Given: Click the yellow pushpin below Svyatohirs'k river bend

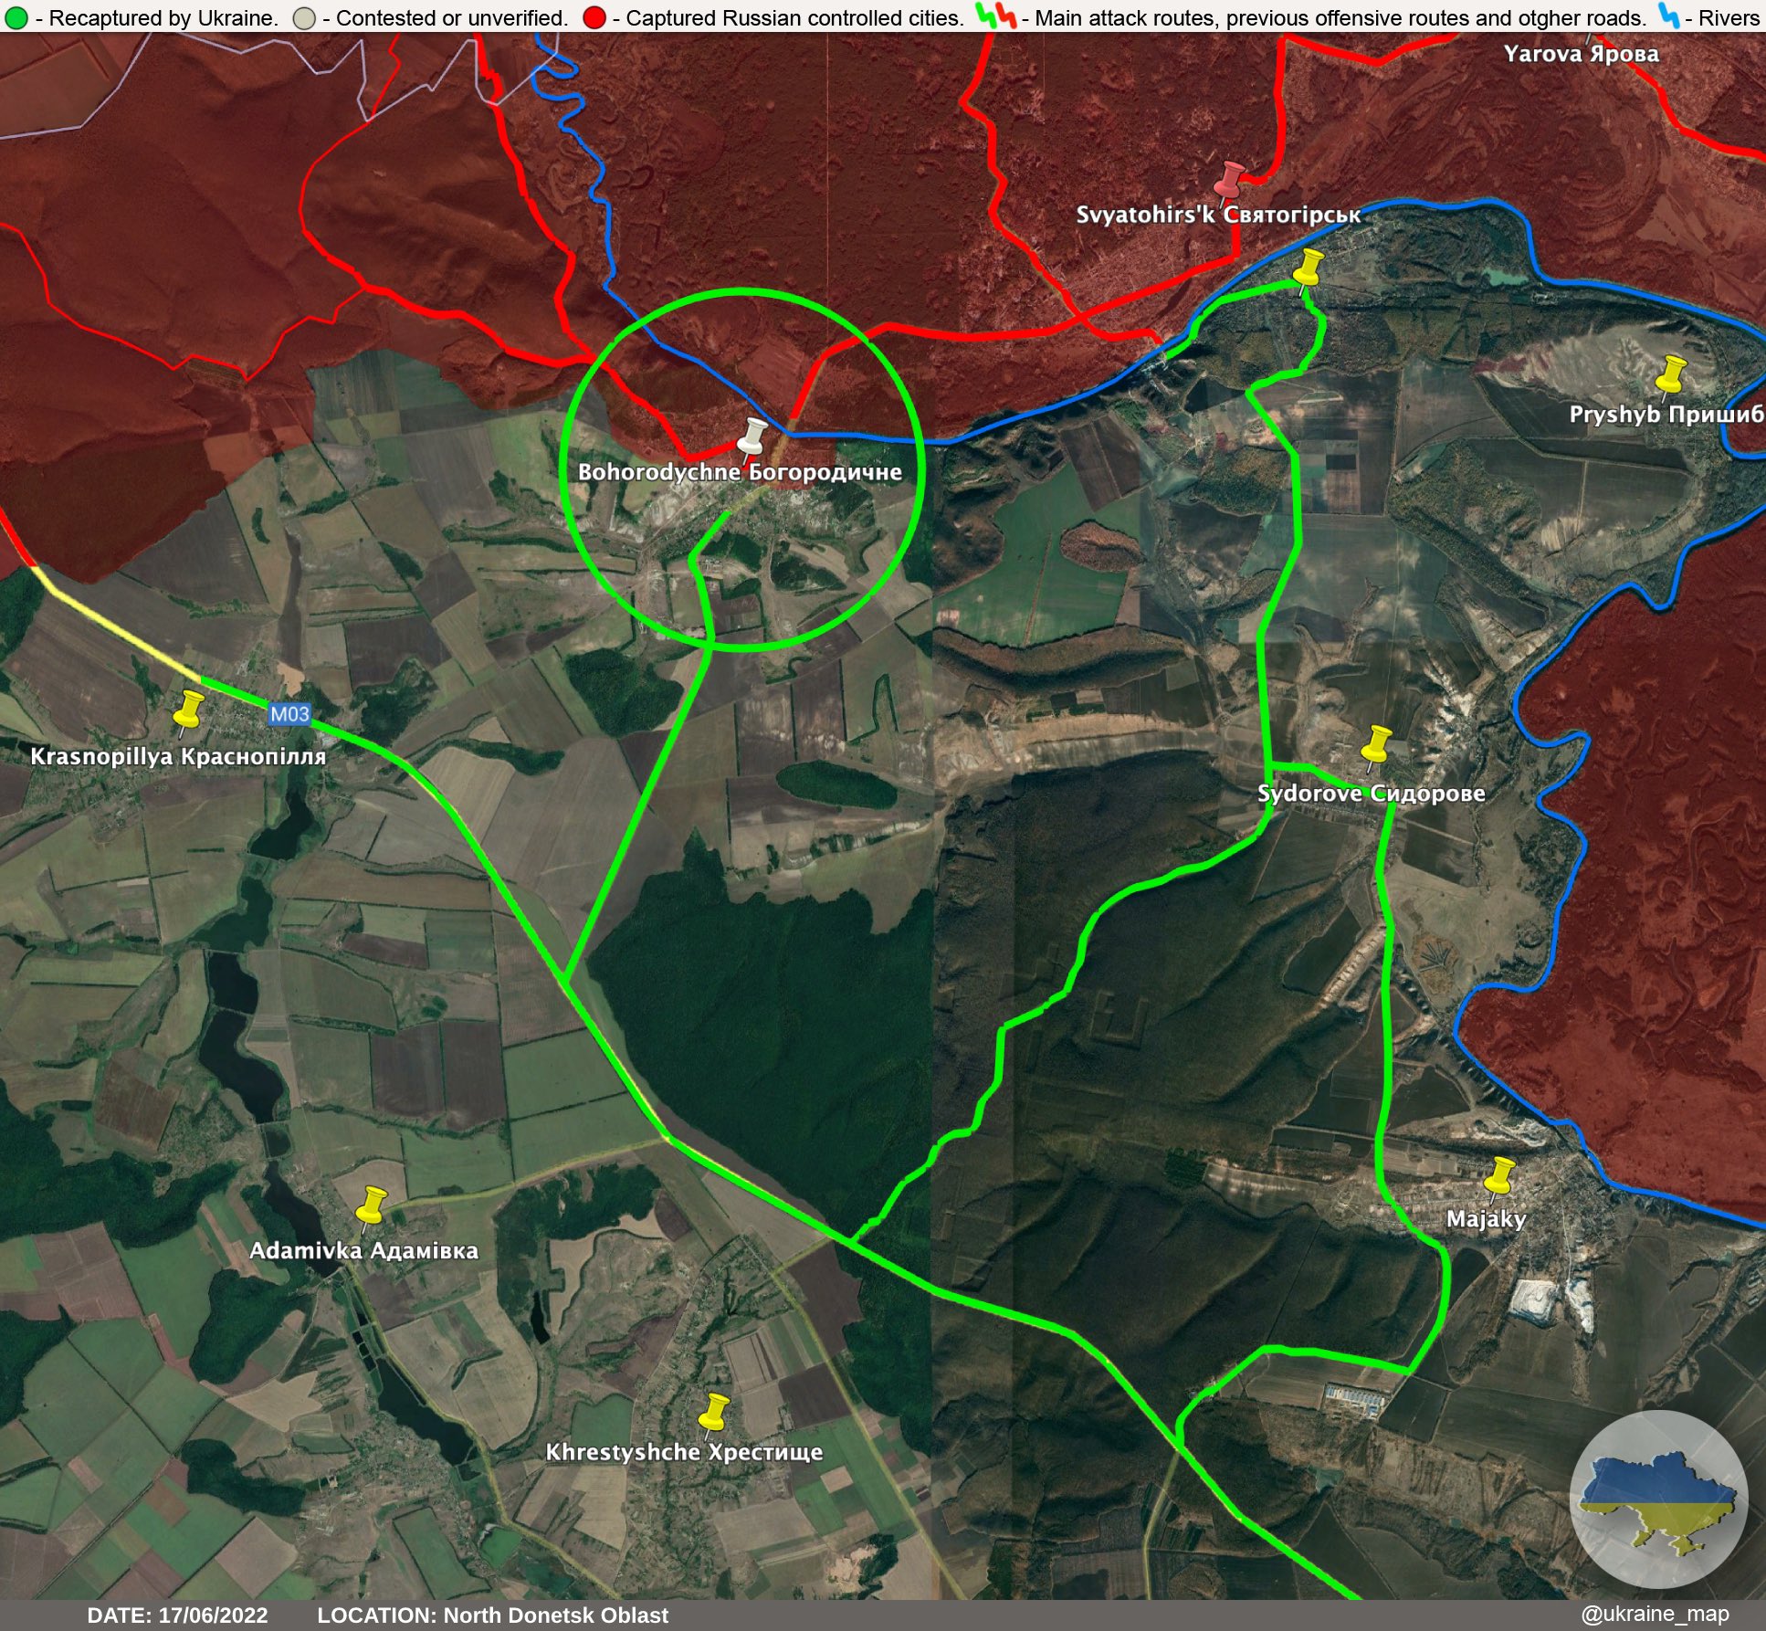Looking at the screenshot, I should [x=1309, y=267].
